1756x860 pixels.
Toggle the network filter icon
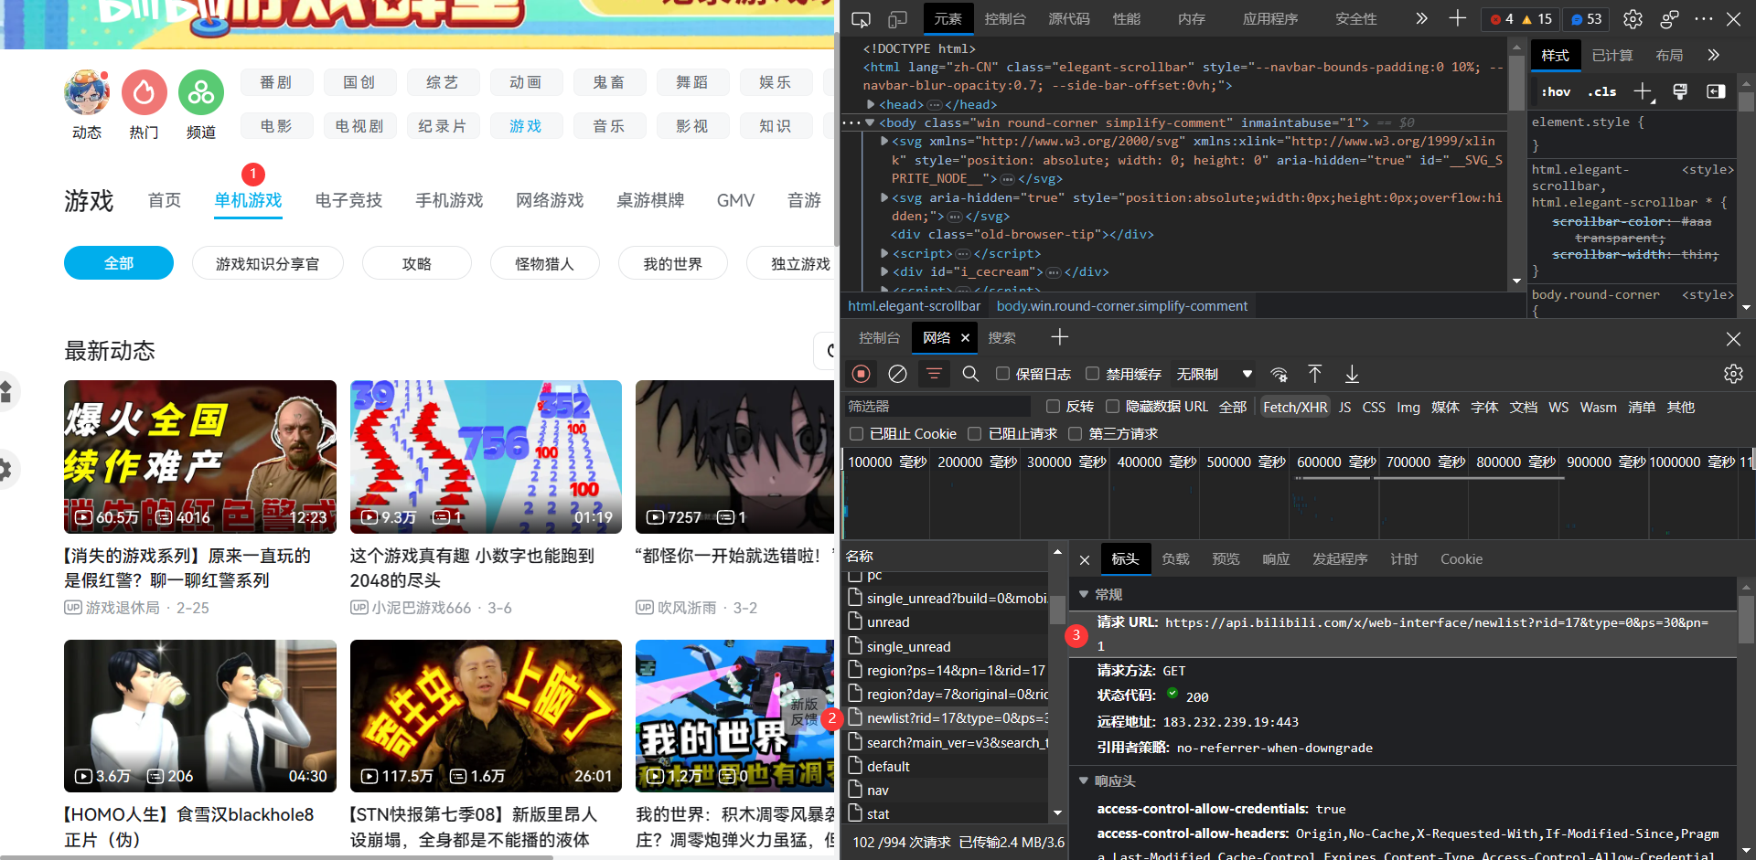pyautogui.click(x=934, y=374)
